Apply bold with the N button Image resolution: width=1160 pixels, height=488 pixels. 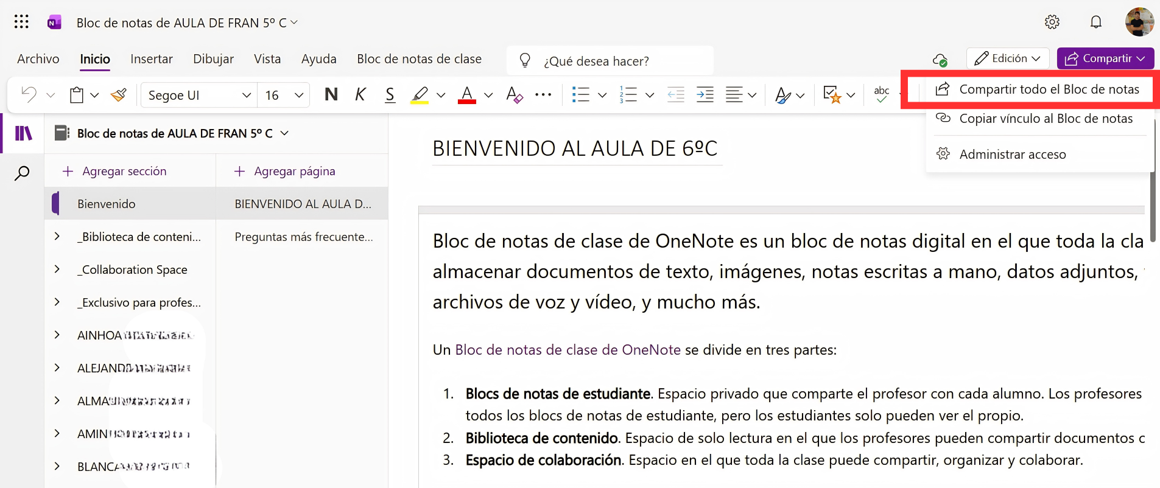click(x=331, y=95)
